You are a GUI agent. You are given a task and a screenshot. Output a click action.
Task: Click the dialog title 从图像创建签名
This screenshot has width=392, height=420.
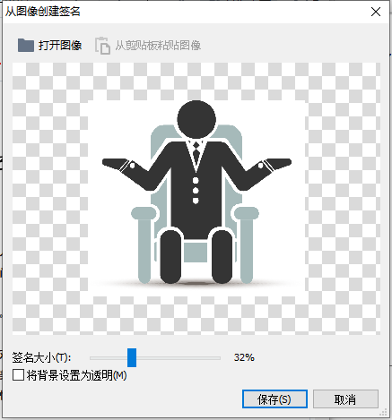click(43, 12)
